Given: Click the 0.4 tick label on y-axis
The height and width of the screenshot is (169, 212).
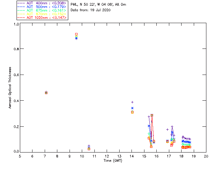Looking at the screenshot, I should pos(16,101).
